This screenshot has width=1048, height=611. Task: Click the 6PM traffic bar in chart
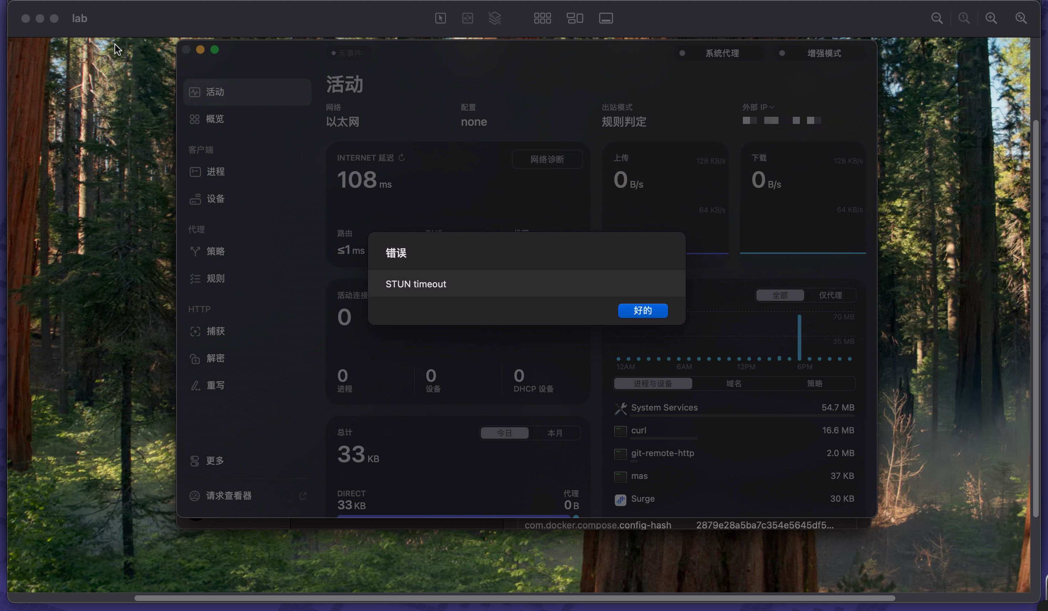[x=799, y=337]
